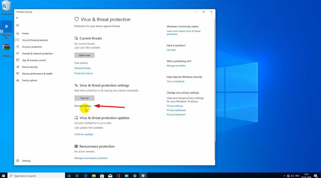The width and height of the screenshot is (321, 178).
Task: Open Office from the taskbar
Action: (118, 176)
